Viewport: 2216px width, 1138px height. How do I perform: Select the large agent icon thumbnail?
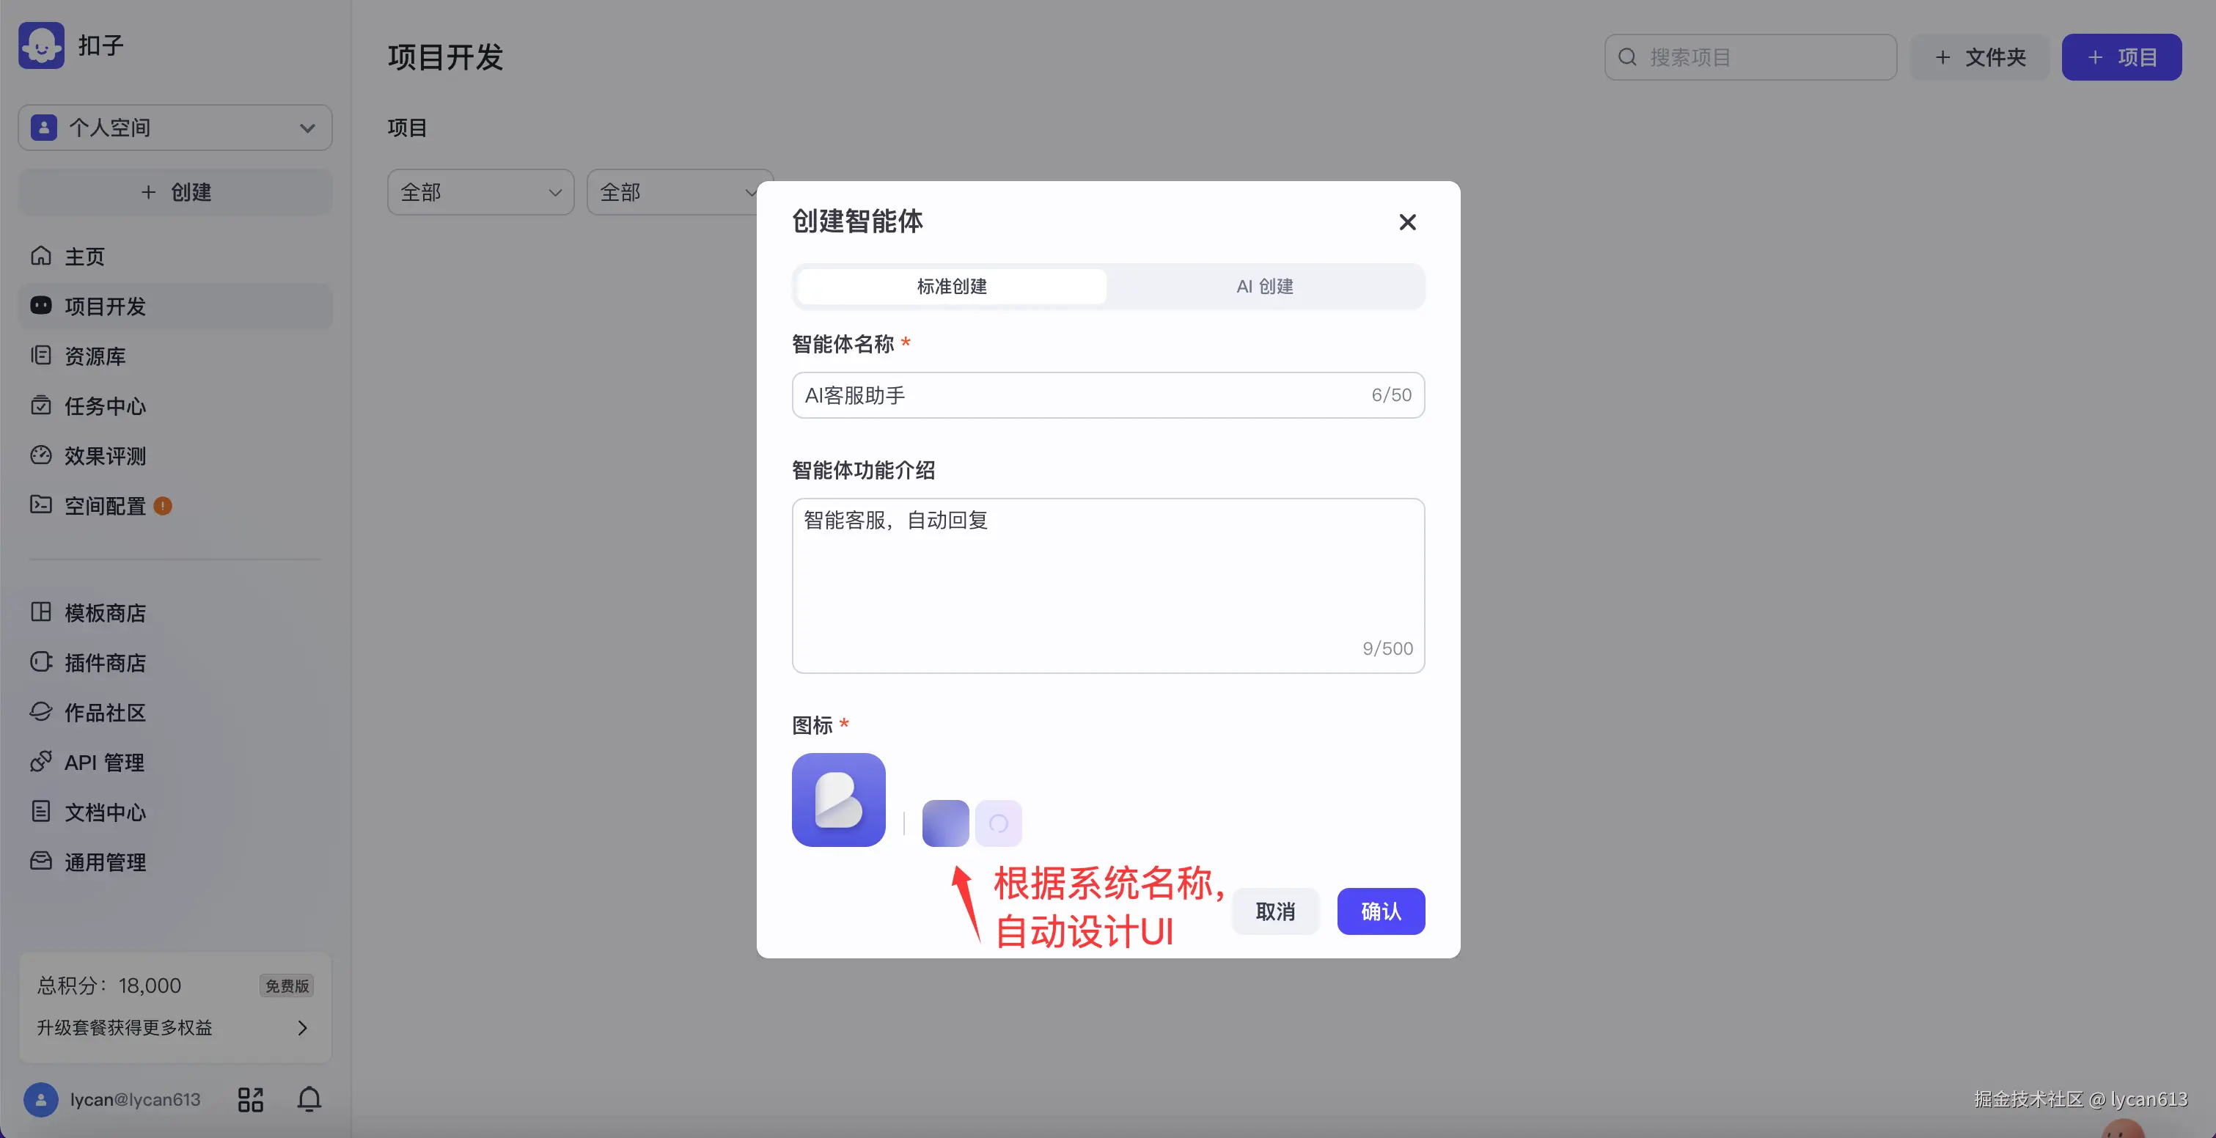click(838, 799)
